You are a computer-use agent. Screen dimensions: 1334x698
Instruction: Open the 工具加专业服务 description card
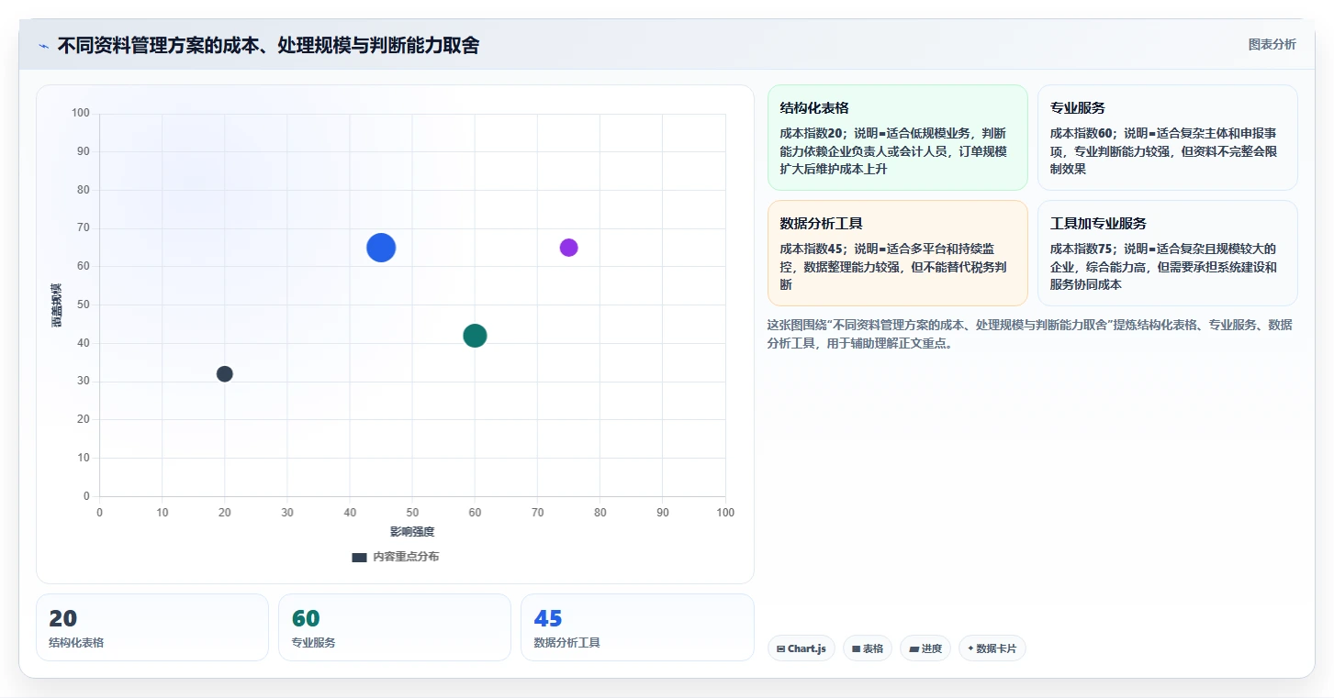pos(1167,253)
